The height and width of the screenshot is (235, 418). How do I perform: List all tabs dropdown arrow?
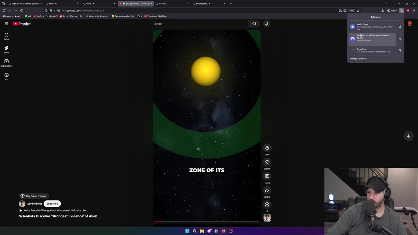click(386, 4)
